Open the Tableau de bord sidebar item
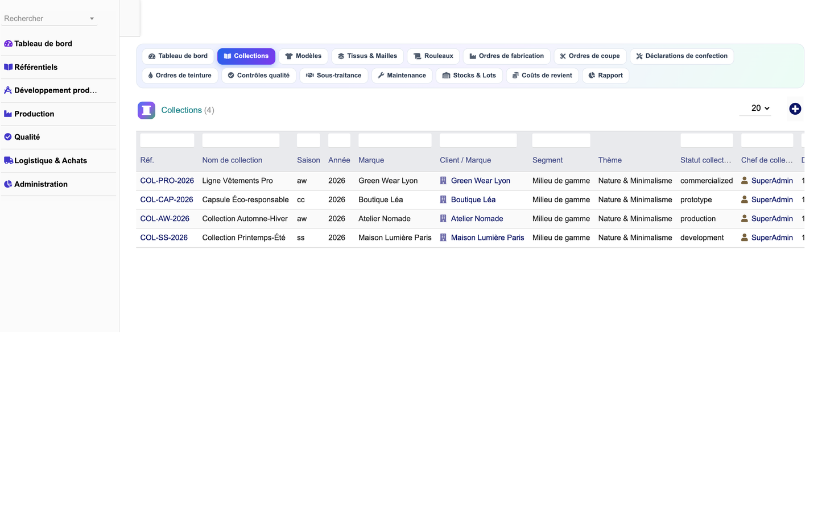Image resolution: width=822 pixels, height=508 pixels. click(x=43, y=44)
